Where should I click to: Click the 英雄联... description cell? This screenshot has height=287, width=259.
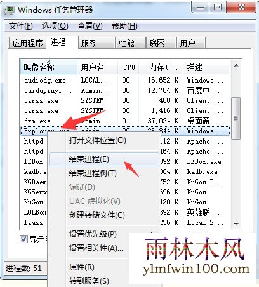[x=203, y=212]
